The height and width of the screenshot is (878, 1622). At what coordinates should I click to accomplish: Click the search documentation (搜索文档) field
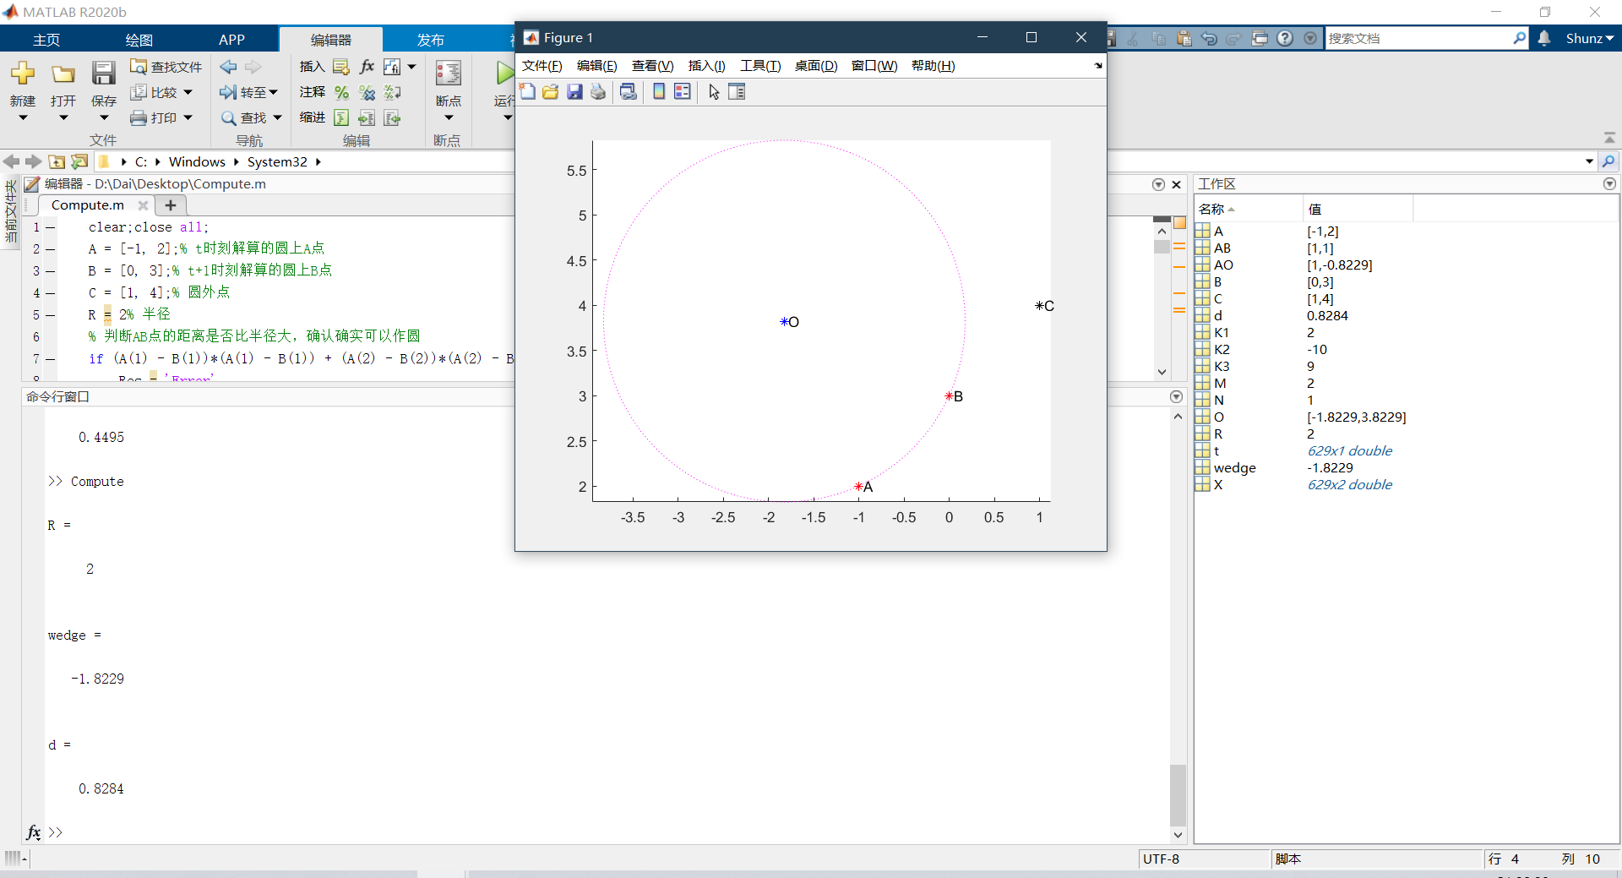(x=1419, y=38)
